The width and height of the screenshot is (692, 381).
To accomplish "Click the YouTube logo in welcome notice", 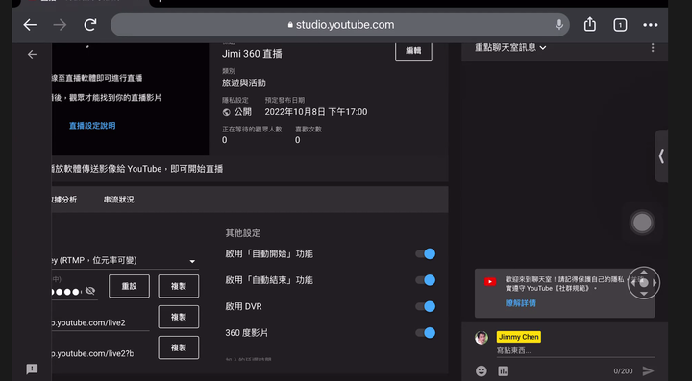I will [x=490, y=281].
